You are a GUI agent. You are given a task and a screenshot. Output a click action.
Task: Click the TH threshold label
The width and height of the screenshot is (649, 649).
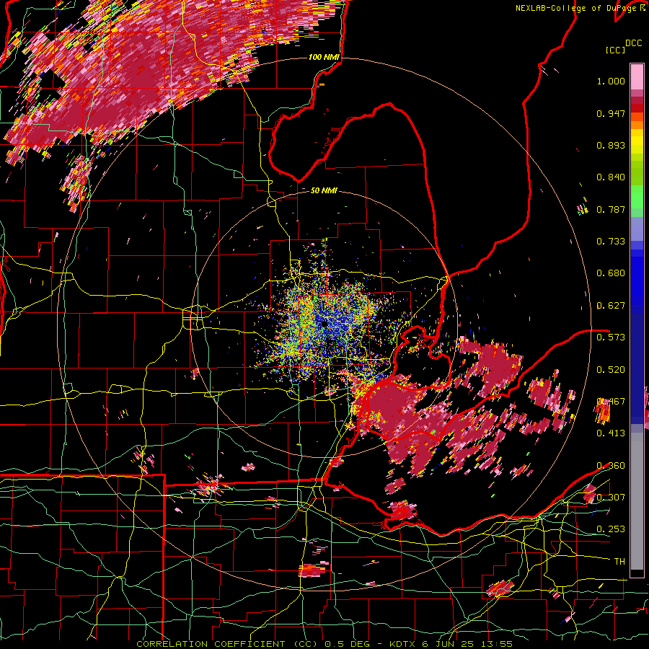(619, 561)
